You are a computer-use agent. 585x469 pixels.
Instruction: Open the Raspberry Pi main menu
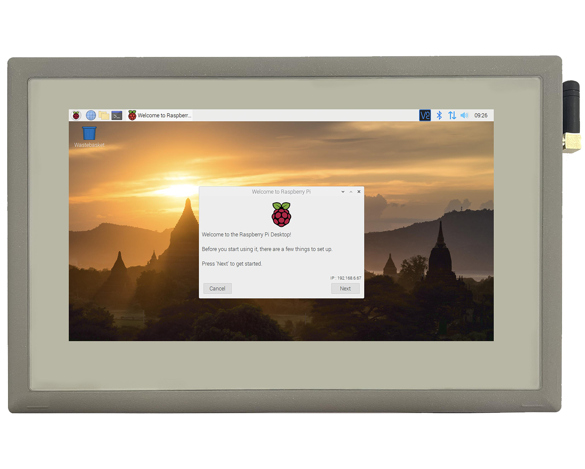[76, 115]
